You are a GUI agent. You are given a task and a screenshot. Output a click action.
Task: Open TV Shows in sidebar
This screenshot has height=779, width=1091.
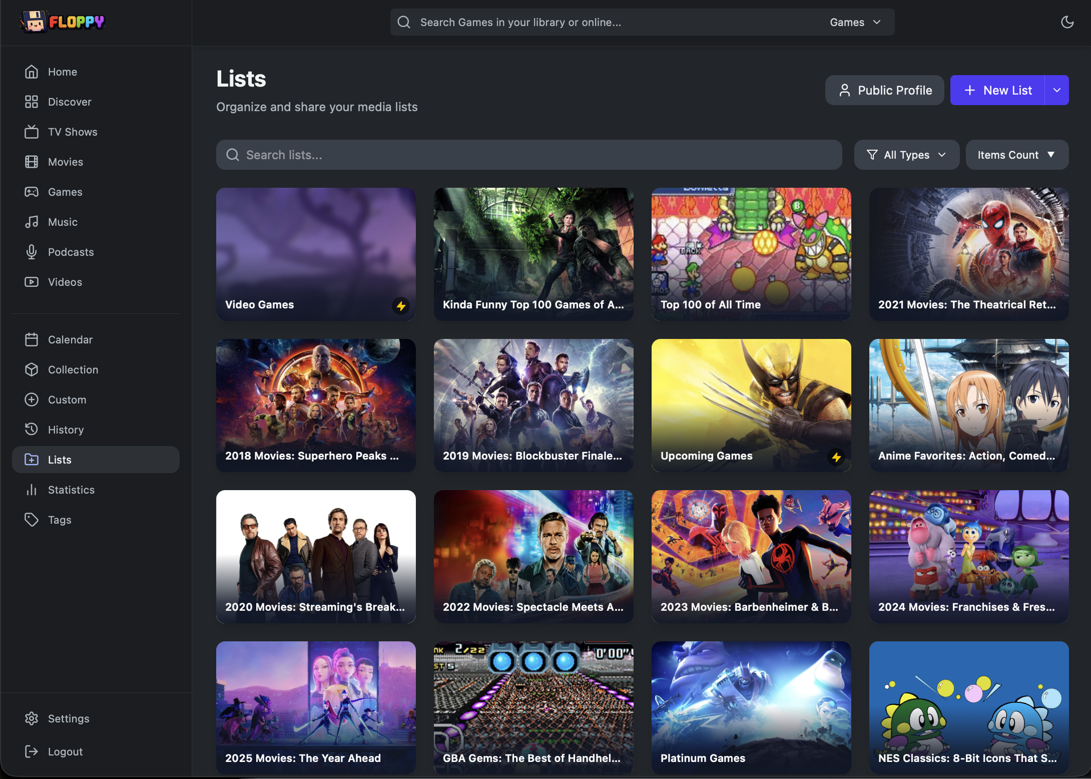click(x=95, y=132)
